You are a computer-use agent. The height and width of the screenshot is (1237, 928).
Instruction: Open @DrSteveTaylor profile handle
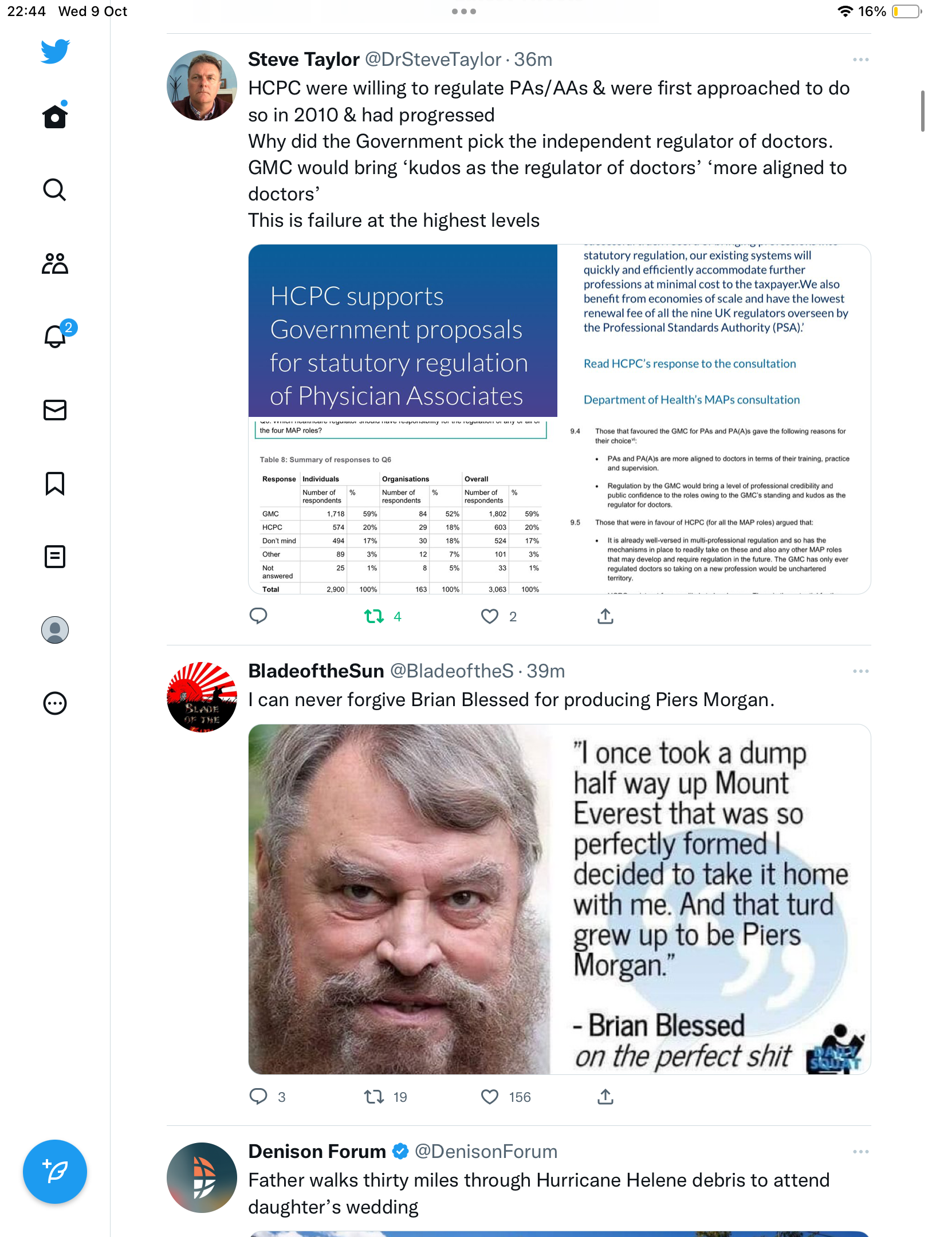[x=433, y=60]
